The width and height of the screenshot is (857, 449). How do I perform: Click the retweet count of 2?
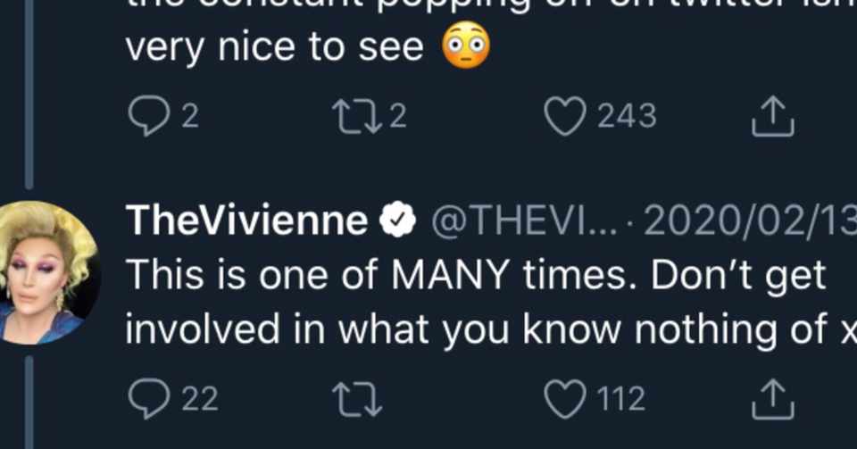(x=397, y=118)
